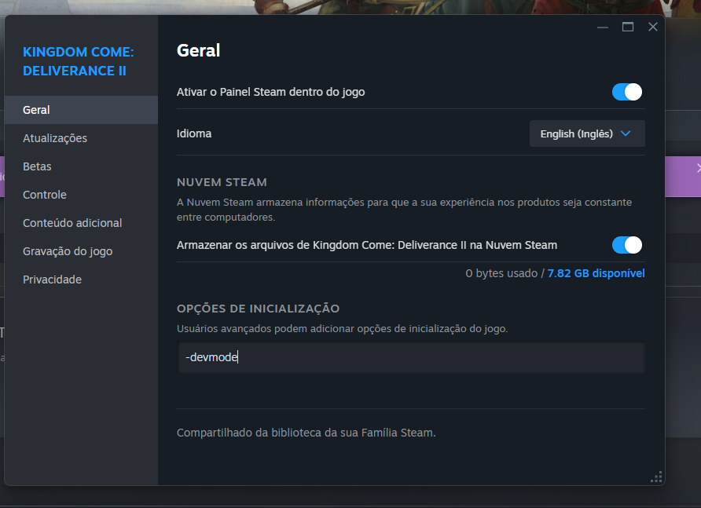Select Conteúdo adicional in the sidebar
This screenshot has width=701, height=508.
click(x=81, y=223)
